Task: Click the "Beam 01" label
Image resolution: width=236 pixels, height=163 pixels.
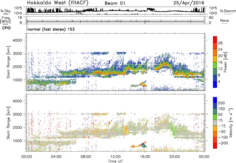Action: (x=115, y=3)
